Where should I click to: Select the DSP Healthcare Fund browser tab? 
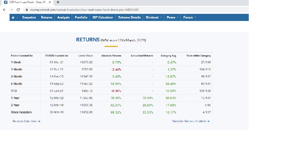[28, 2]
